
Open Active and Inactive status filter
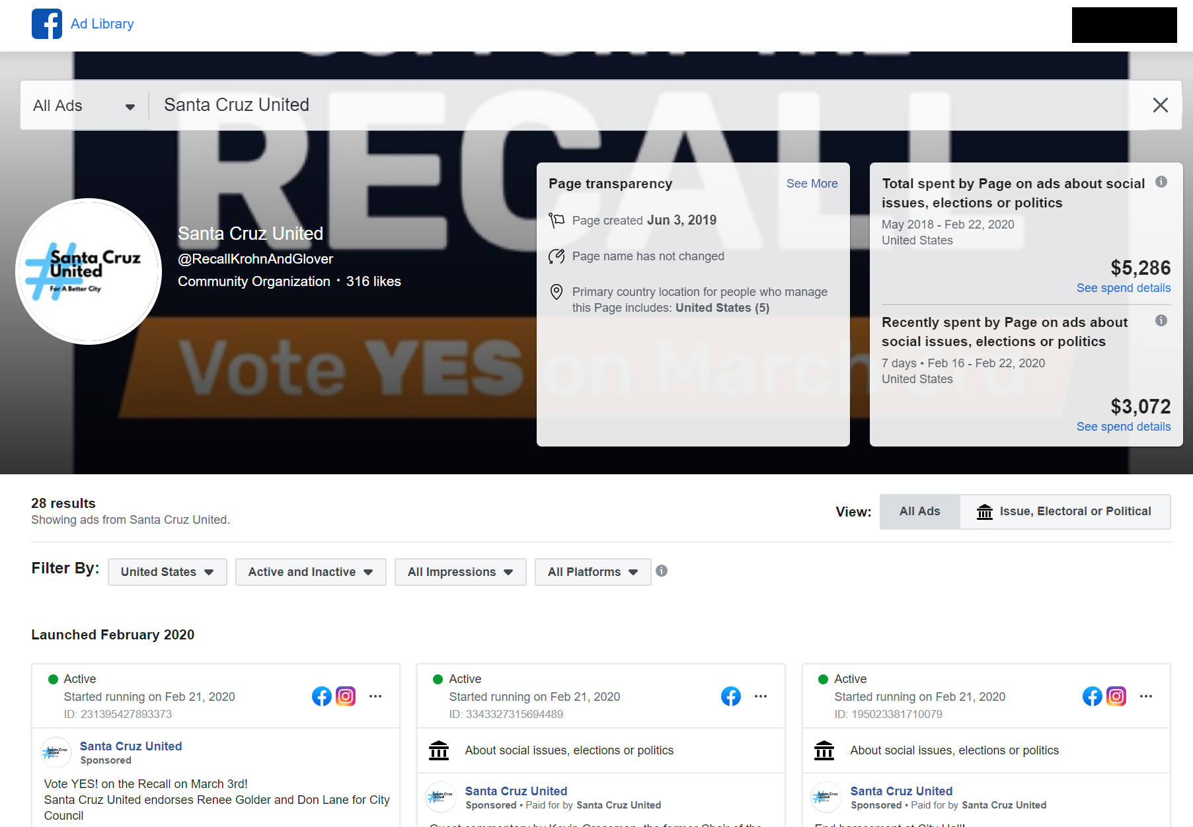pyautogui.click(x=311, y=572)
